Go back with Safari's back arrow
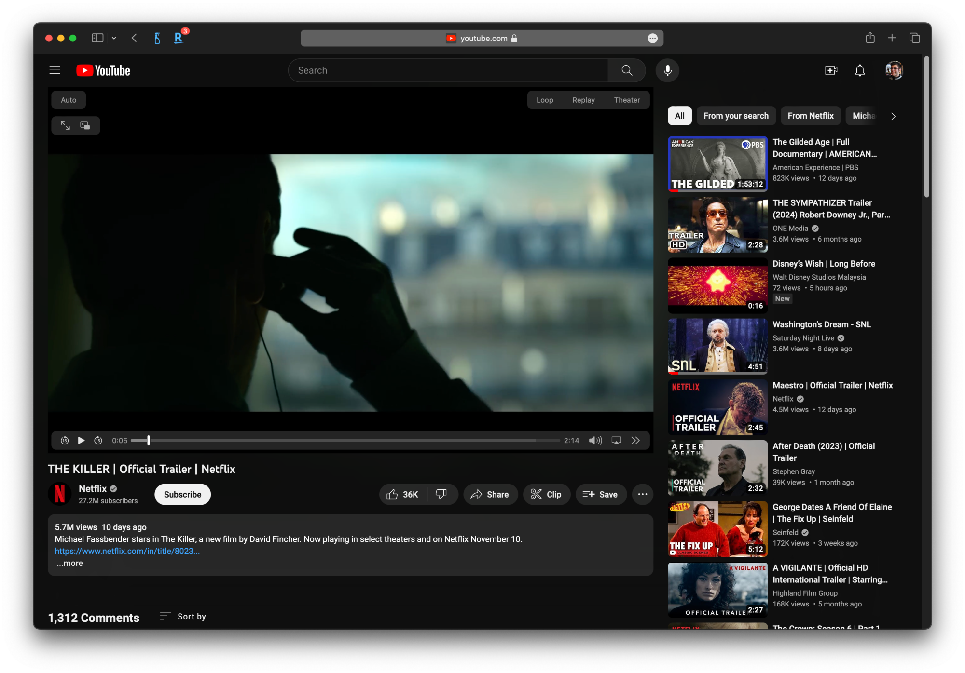 (x=134, y=38)
